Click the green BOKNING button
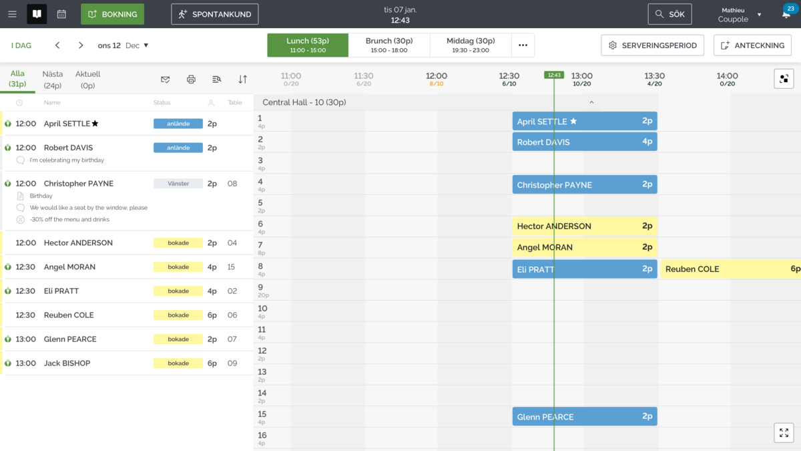 pyautogui.click(x=112, y=14)
